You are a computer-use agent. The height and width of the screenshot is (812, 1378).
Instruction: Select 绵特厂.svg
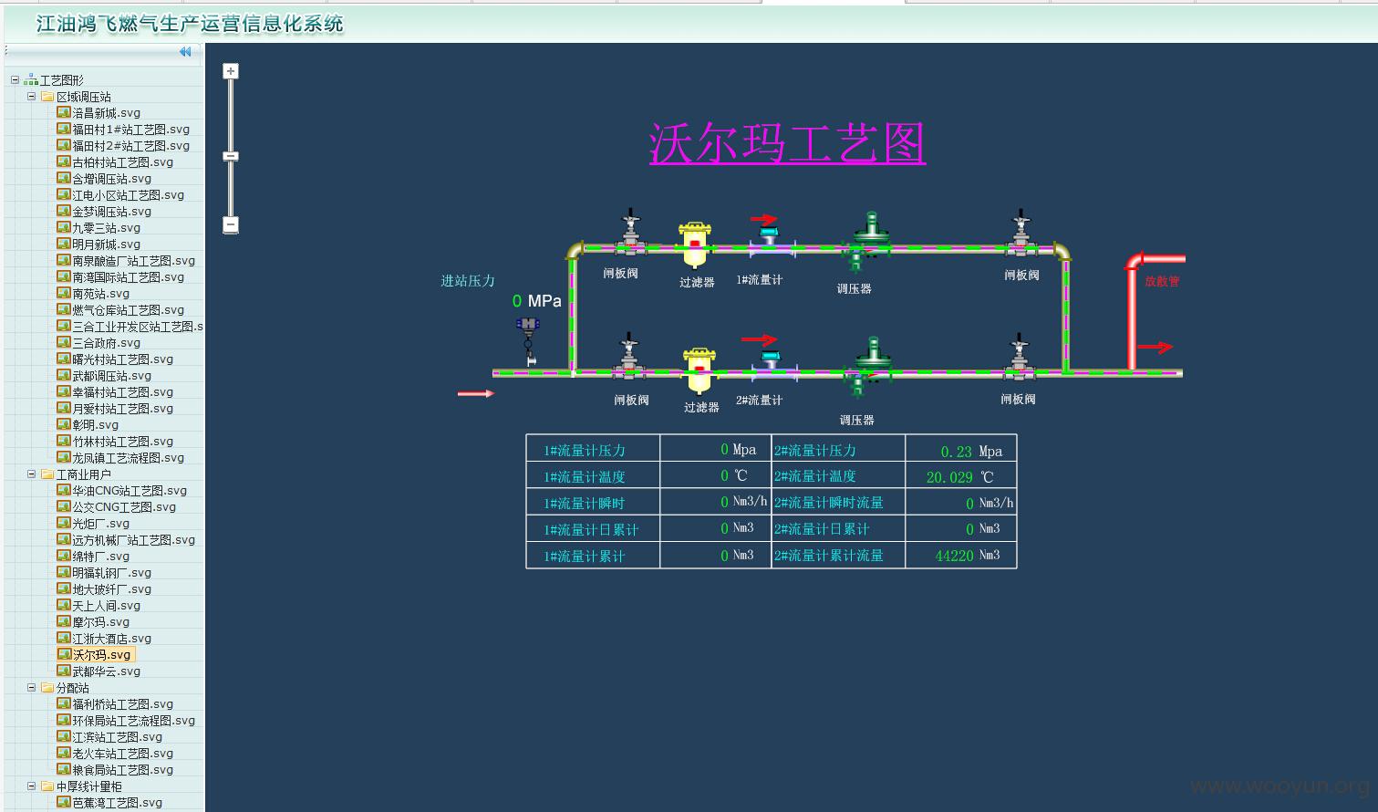click(x=101, y=557)
